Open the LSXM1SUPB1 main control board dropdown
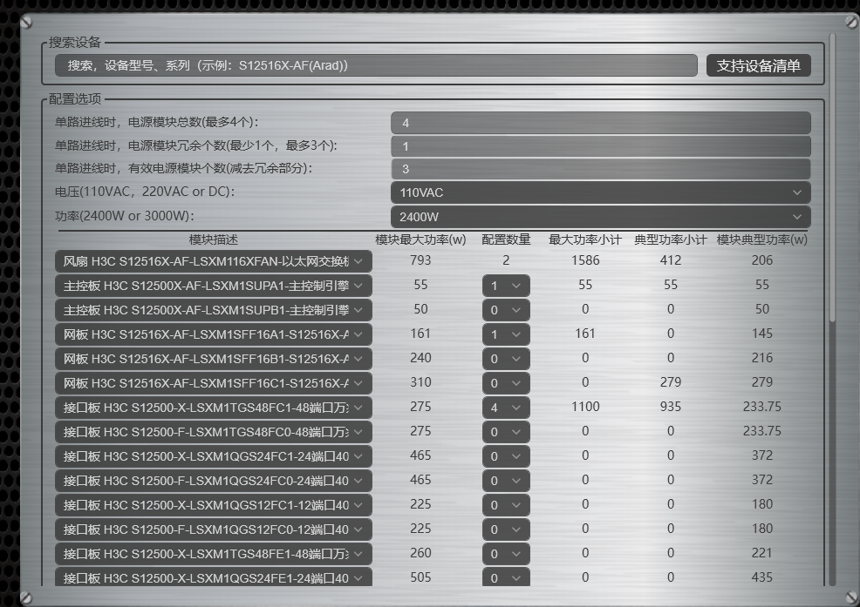The height and width of the screenshot is (607, 860). [214, 310]
